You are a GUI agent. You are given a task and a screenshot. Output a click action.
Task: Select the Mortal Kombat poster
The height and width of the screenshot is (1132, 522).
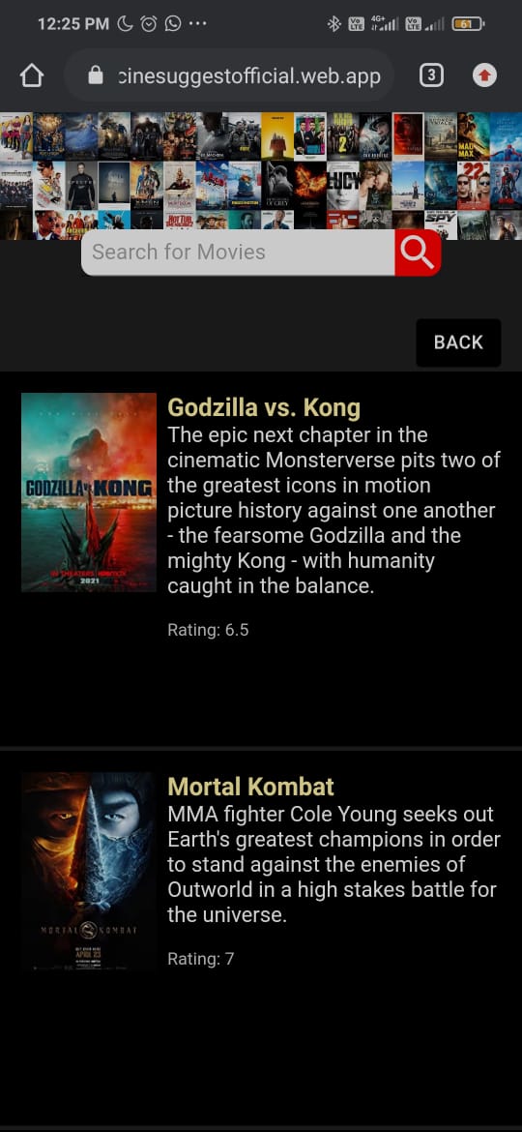89,872
